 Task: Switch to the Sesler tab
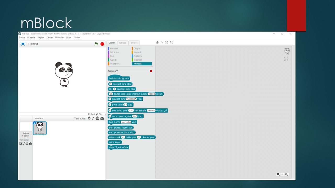[x=134, y=43]
